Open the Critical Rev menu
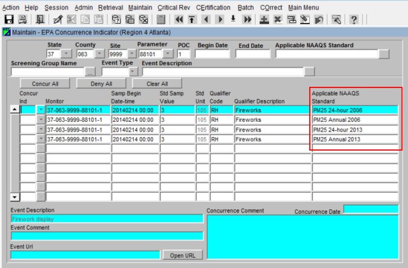The image size is (408, 268). [x=174, y=8]
